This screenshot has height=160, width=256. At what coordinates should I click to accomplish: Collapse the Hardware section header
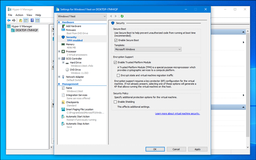(59, 22)
